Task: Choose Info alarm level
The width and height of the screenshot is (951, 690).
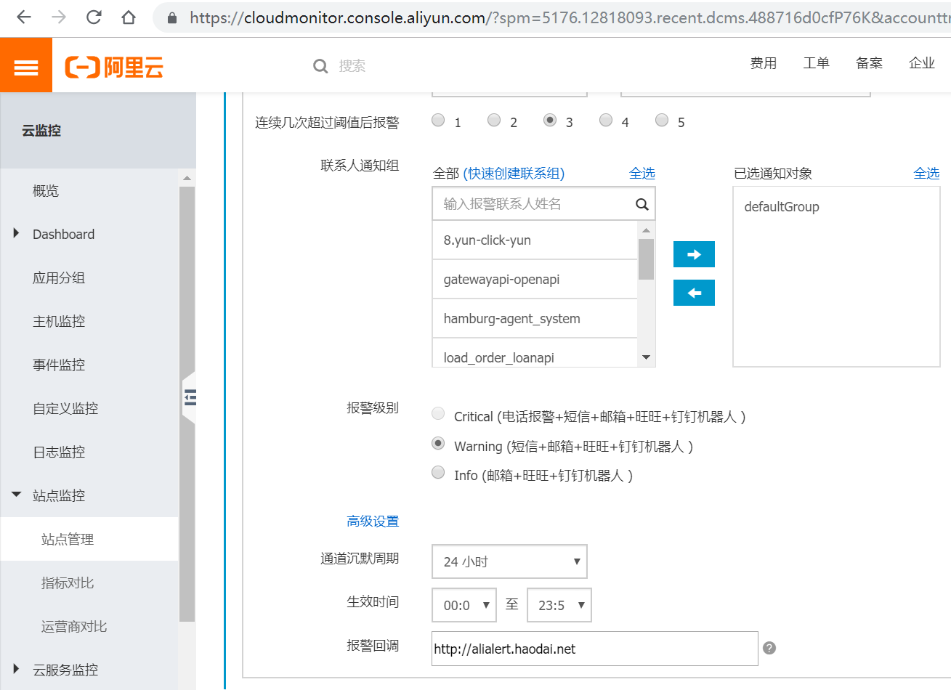Action: [438, 472]
